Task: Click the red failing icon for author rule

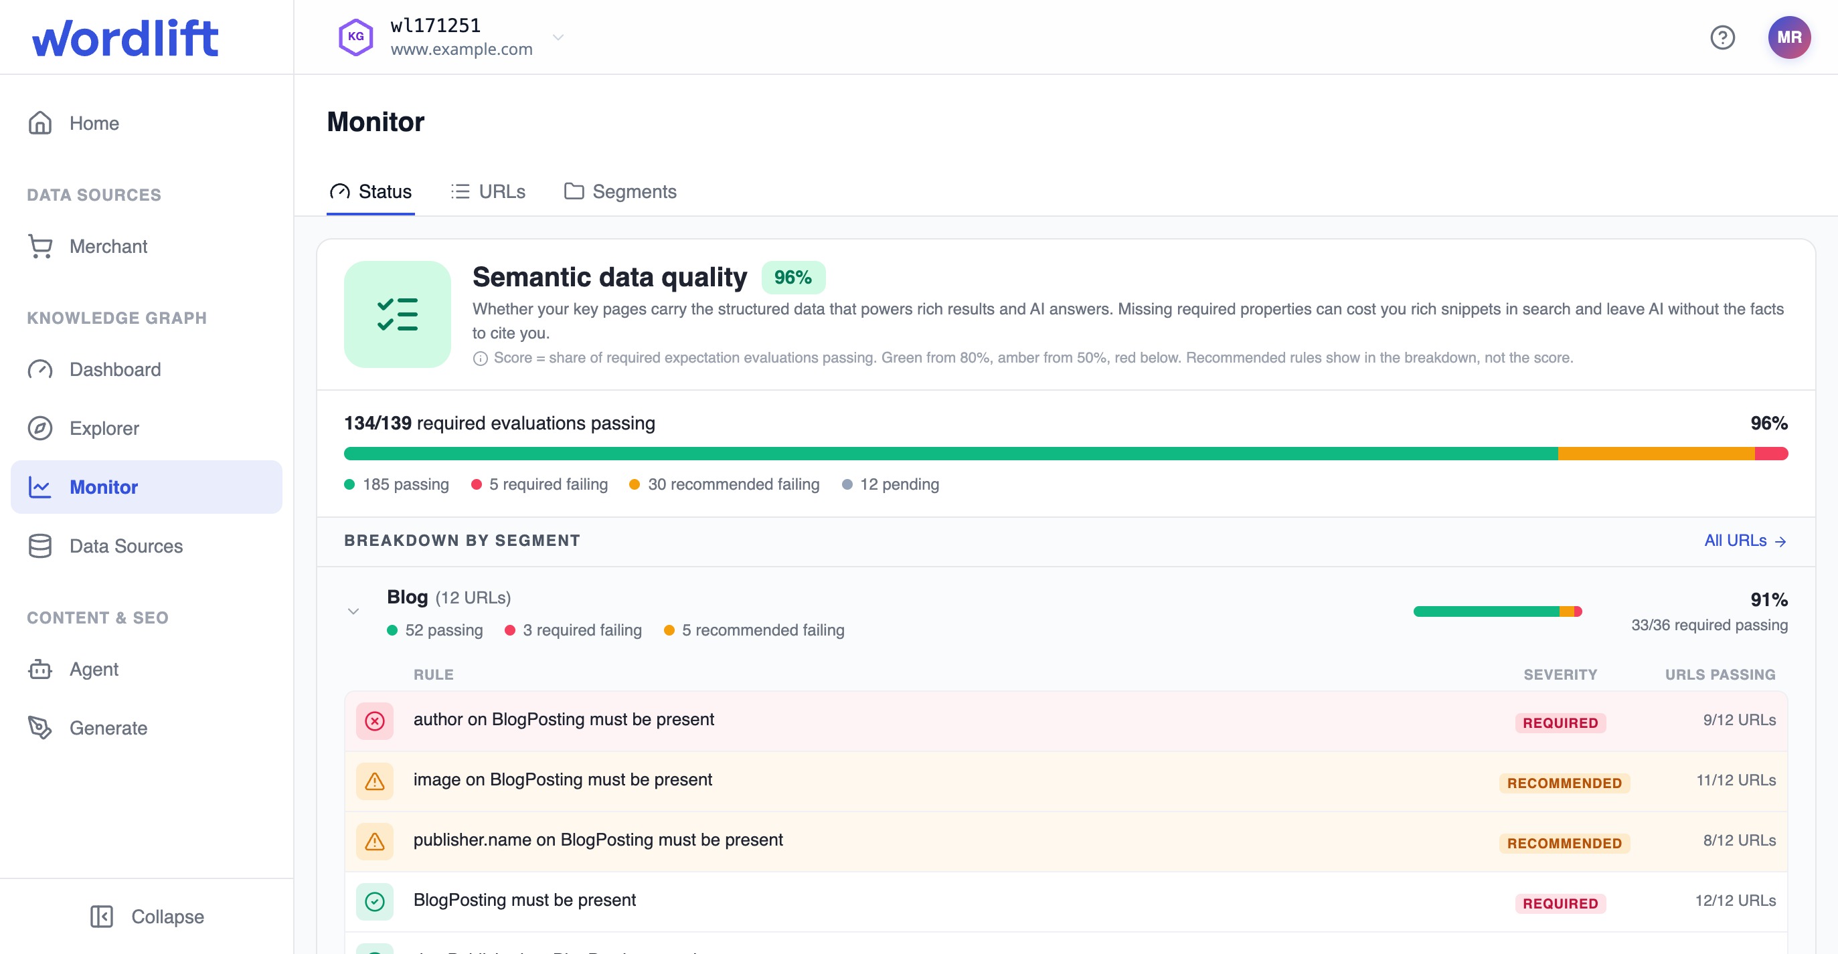Action: point(375,721)
